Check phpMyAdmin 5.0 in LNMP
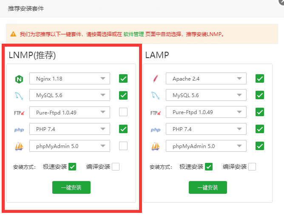 (123, 146)
